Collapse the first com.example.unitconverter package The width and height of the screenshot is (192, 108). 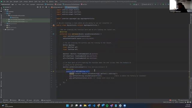point(7,16)
